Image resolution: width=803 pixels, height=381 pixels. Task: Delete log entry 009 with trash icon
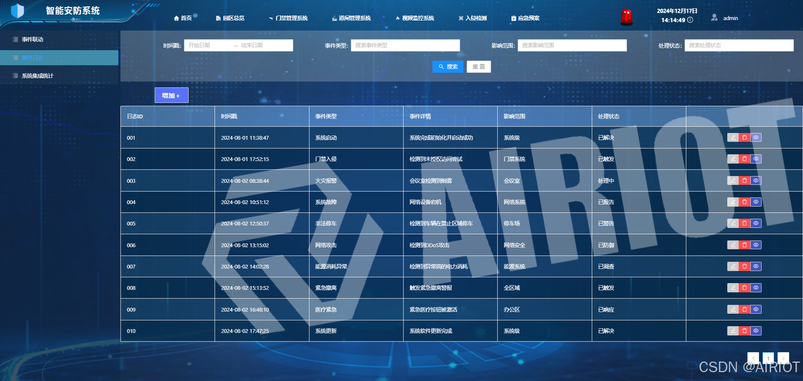pyautogui.click(x=744, y=309)
